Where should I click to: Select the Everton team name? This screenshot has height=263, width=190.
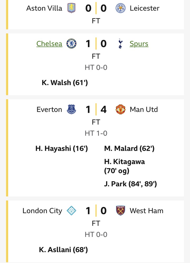[49, 109]
